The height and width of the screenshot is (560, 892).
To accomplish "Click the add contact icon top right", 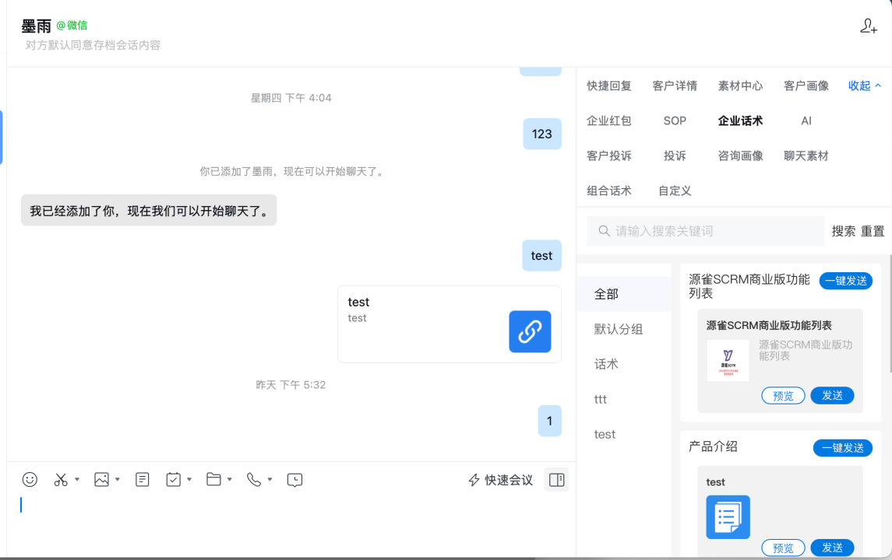I will coord(867,26).
